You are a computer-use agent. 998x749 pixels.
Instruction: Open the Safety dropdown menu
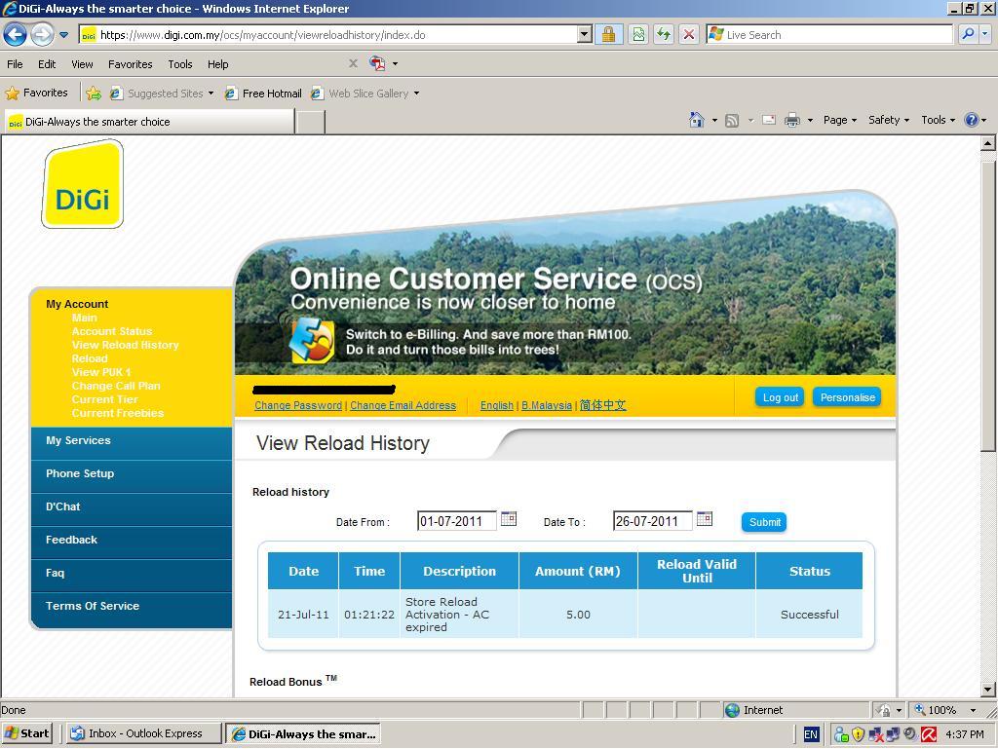tap(886, 119)
